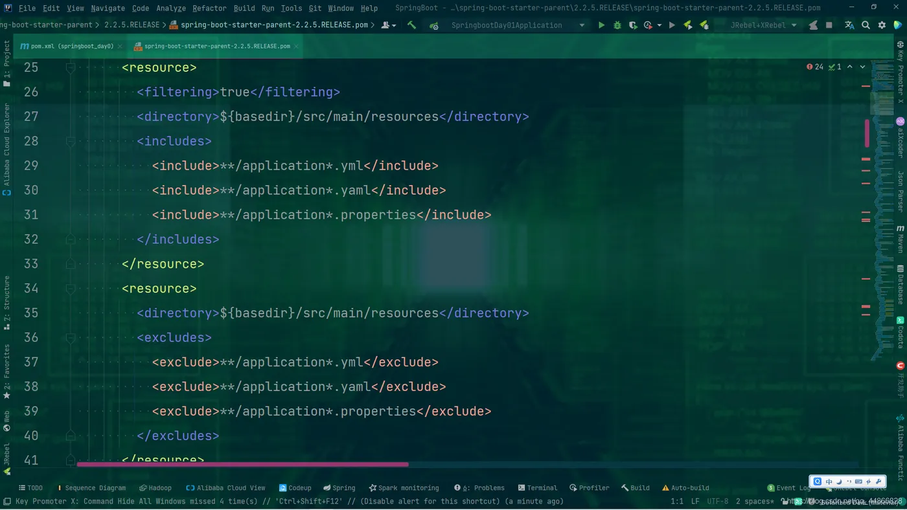Open the Event Log
This screenshot has height=510, width=907.
pos(788,488)
